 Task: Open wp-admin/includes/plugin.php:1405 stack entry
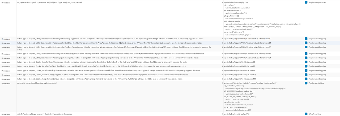click(x=239, y=18)
